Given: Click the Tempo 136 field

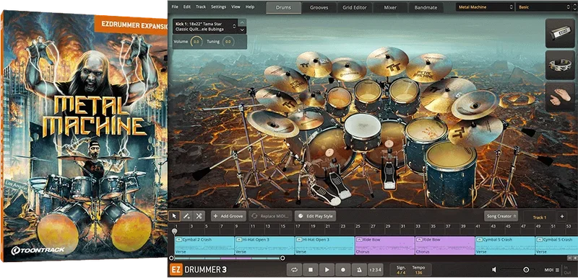Looking at the screenshot, I should [418, 270].
